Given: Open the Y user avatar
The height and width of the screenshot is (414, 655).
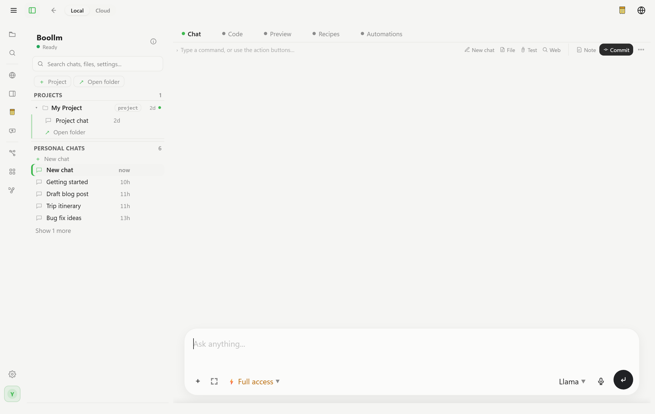Looking at the screenshot, I should 12,394.
